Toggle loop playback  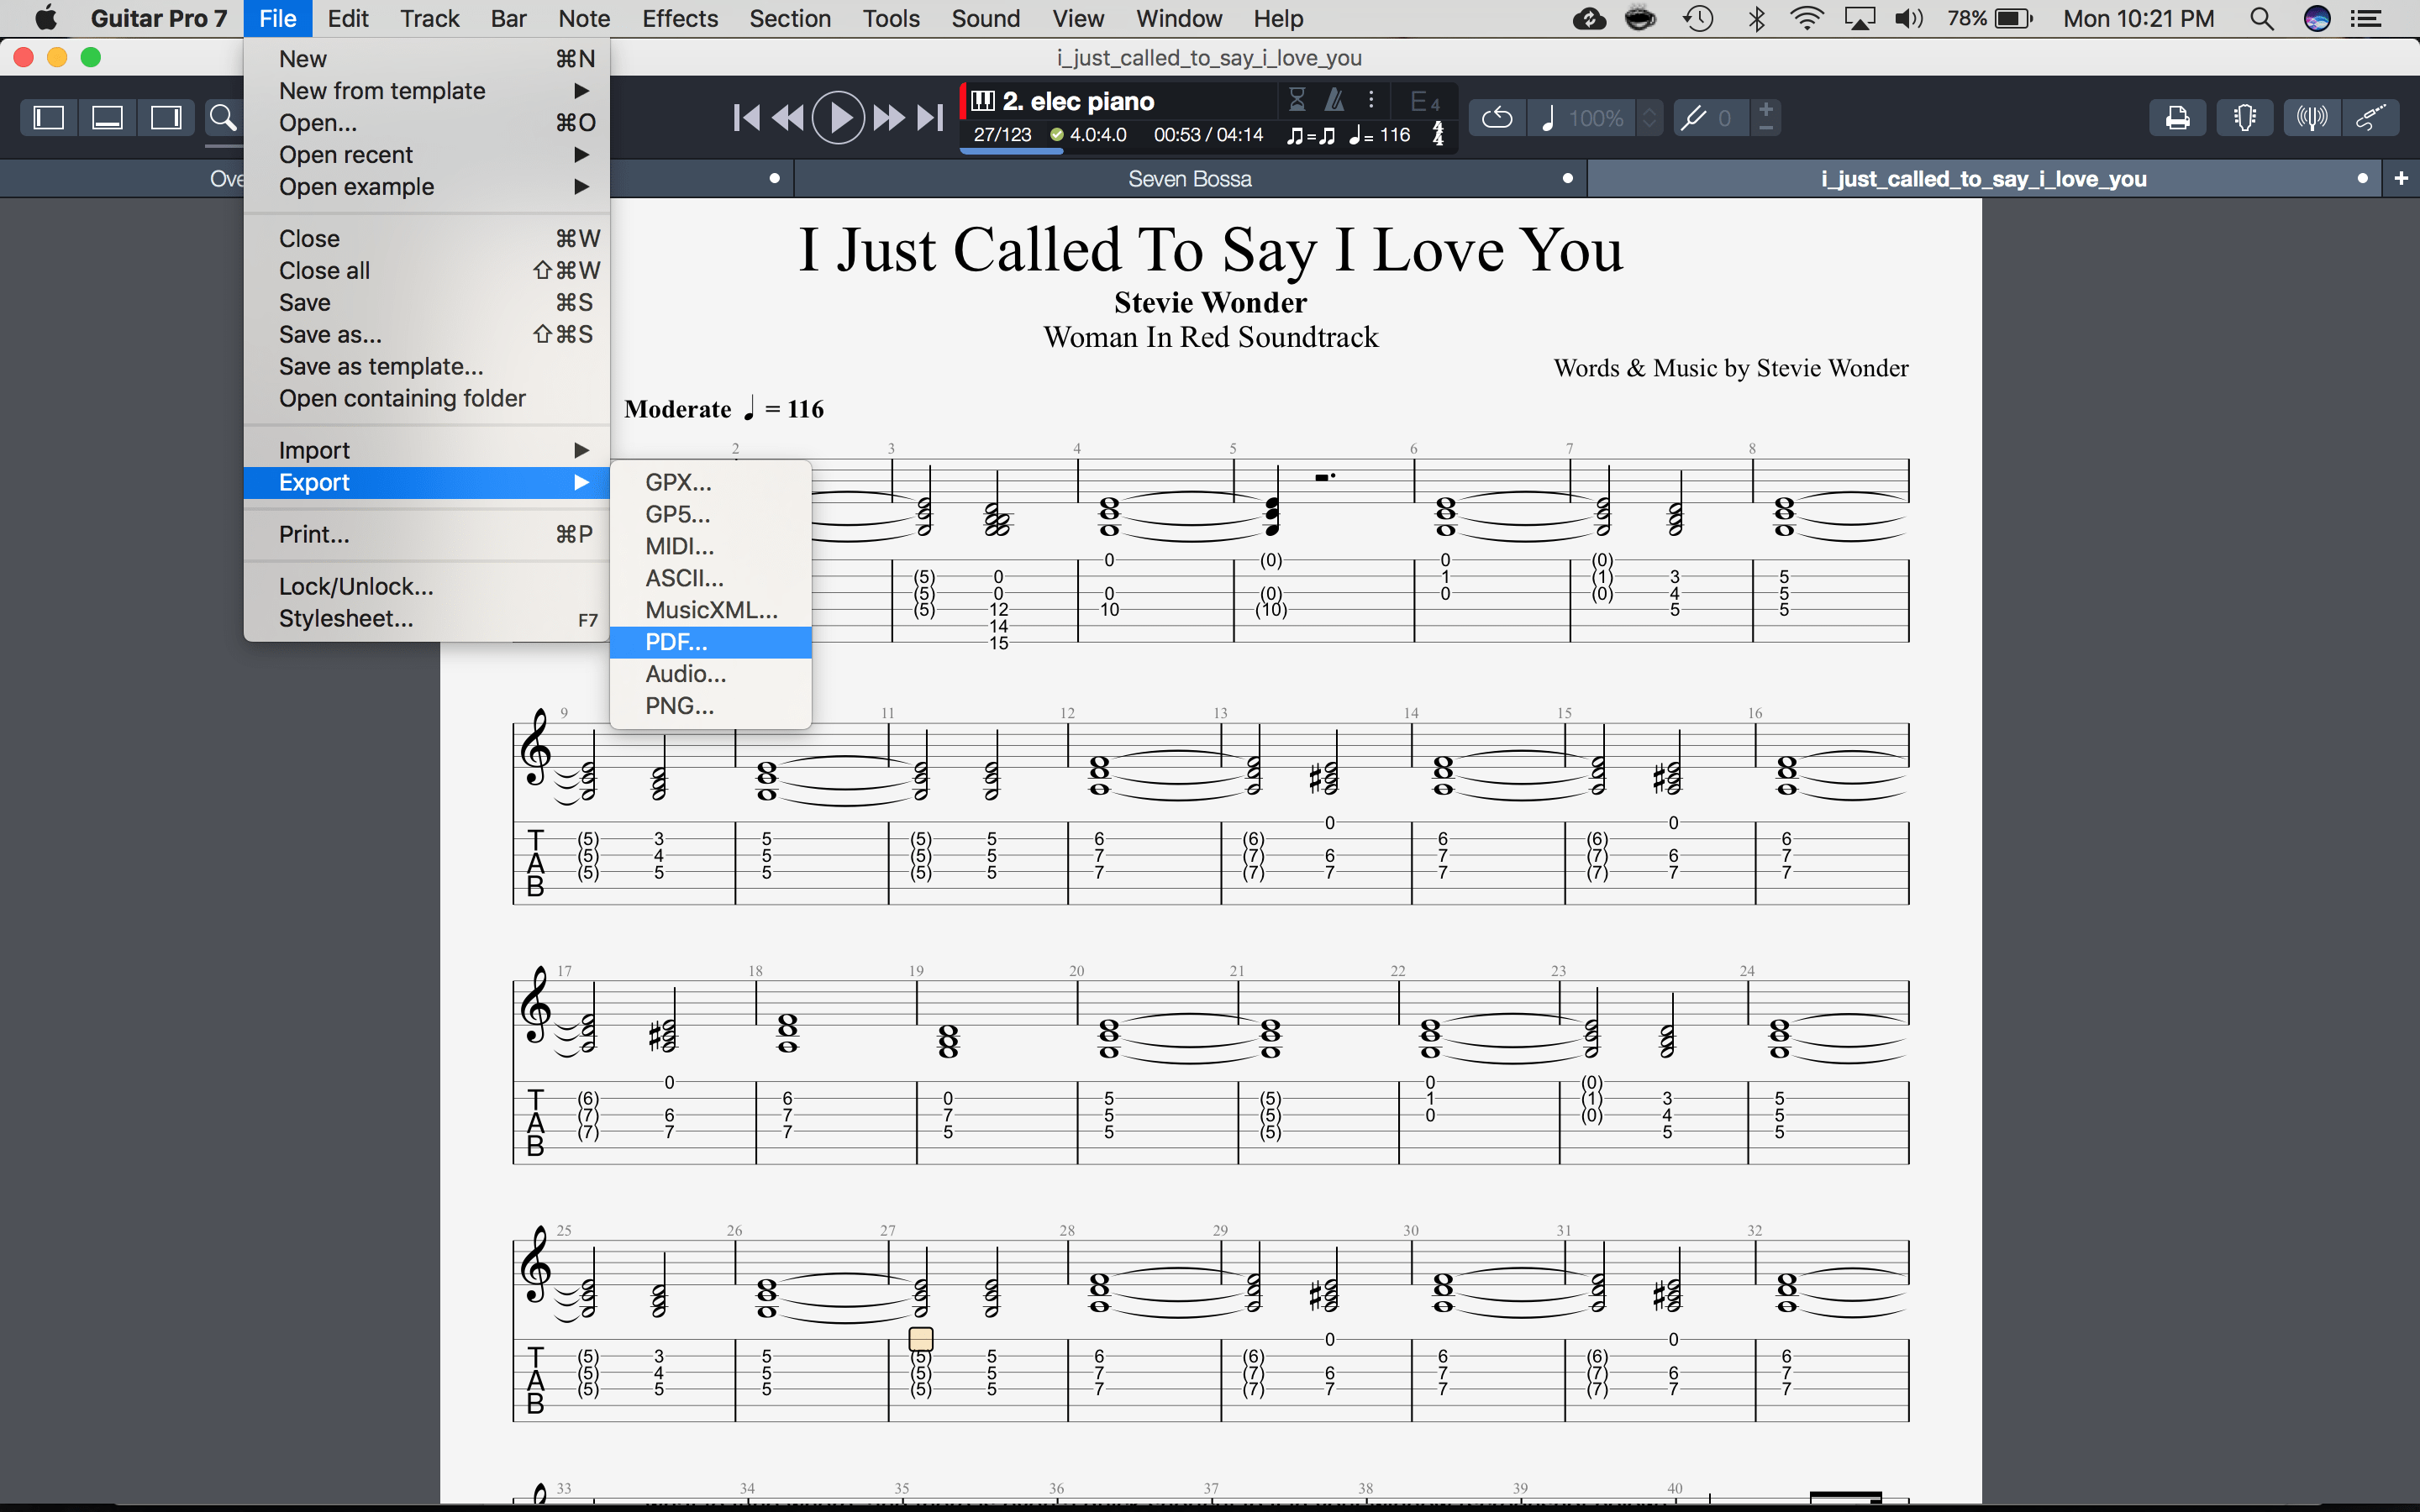coord(1497,118)
